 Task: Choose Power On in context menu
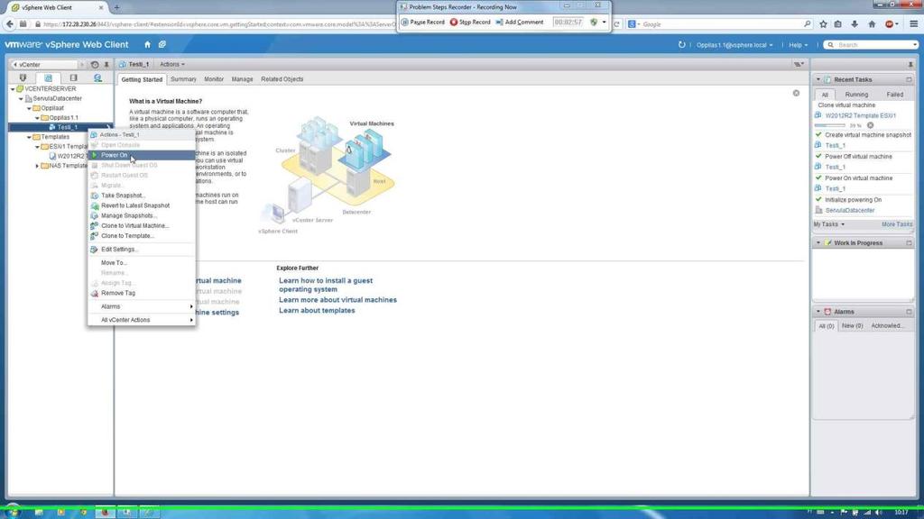click(x=142, y=155)
